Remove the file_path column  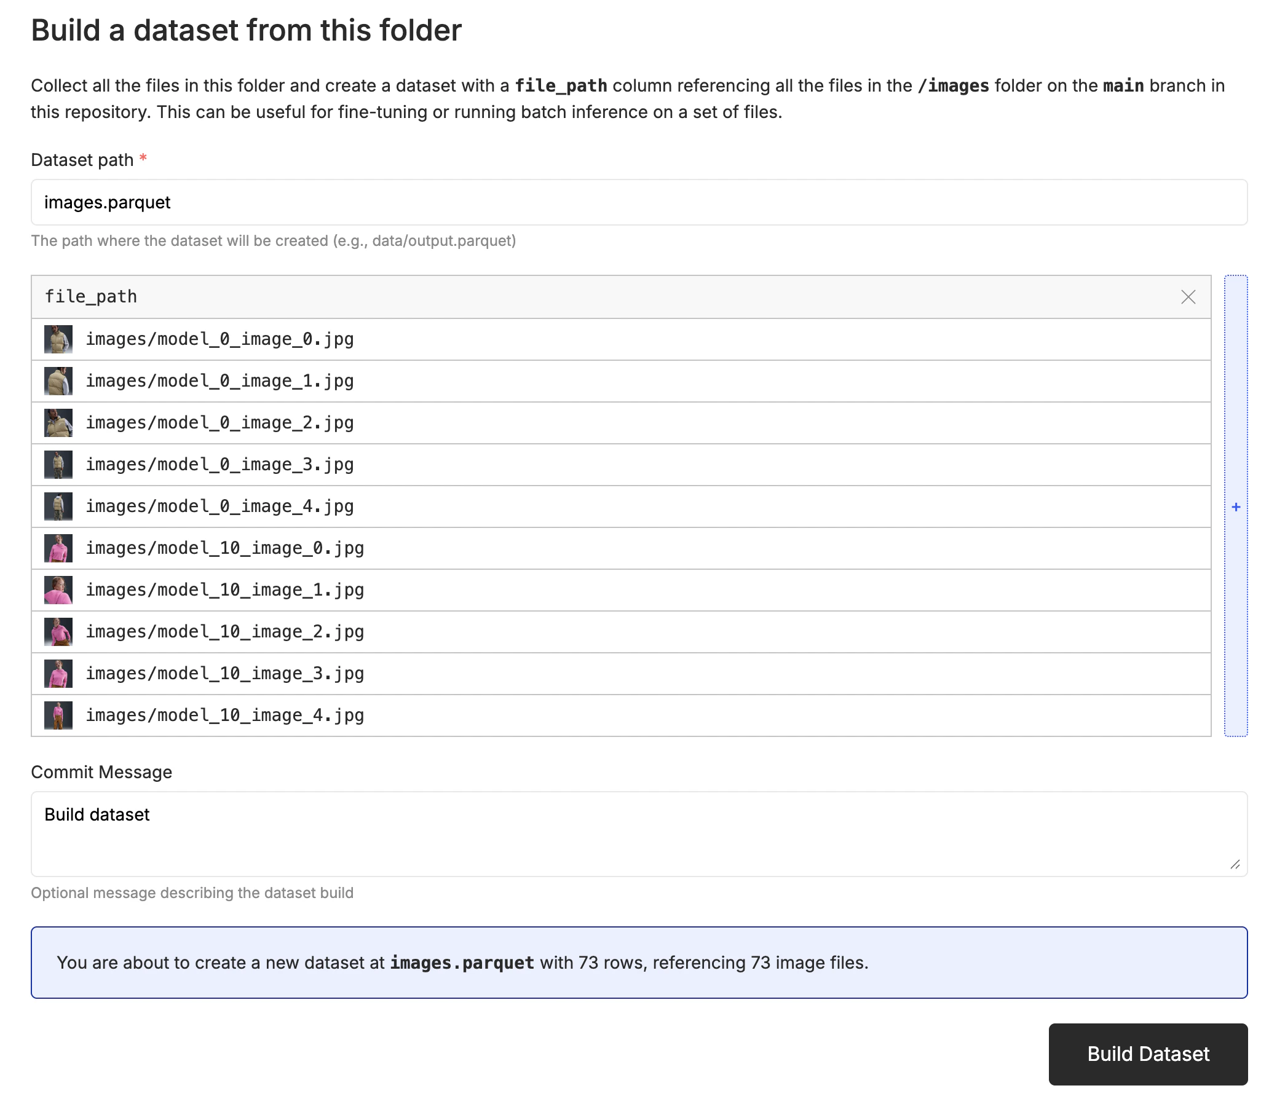[1189, 297]
